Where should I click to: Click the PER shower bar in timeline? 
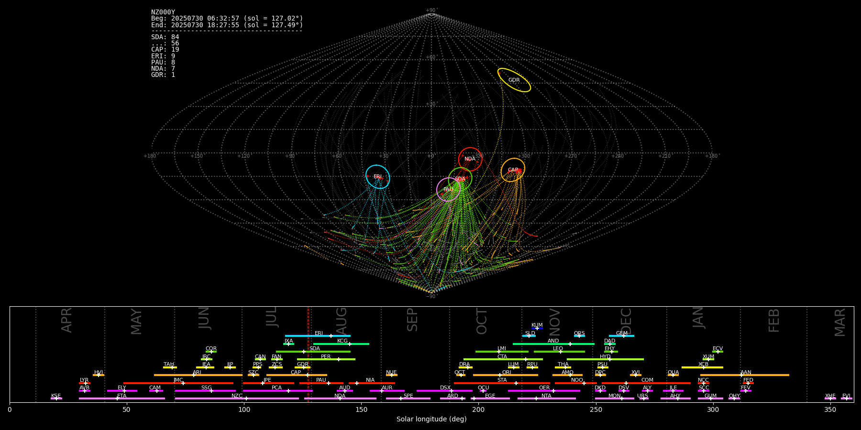pyautogui.click(x=326, y=359)
